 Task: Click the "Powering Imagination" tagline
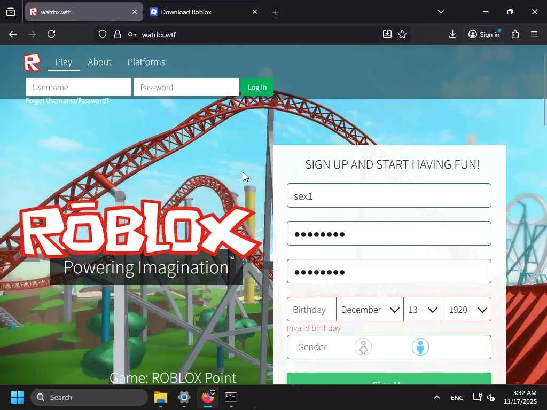coord(146,267)
